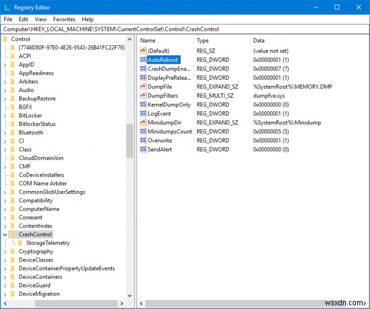This screenshot has width=370, height=309.
Task: Click the MinidumpsCount DWORD icon
Action: click(143, 131)
